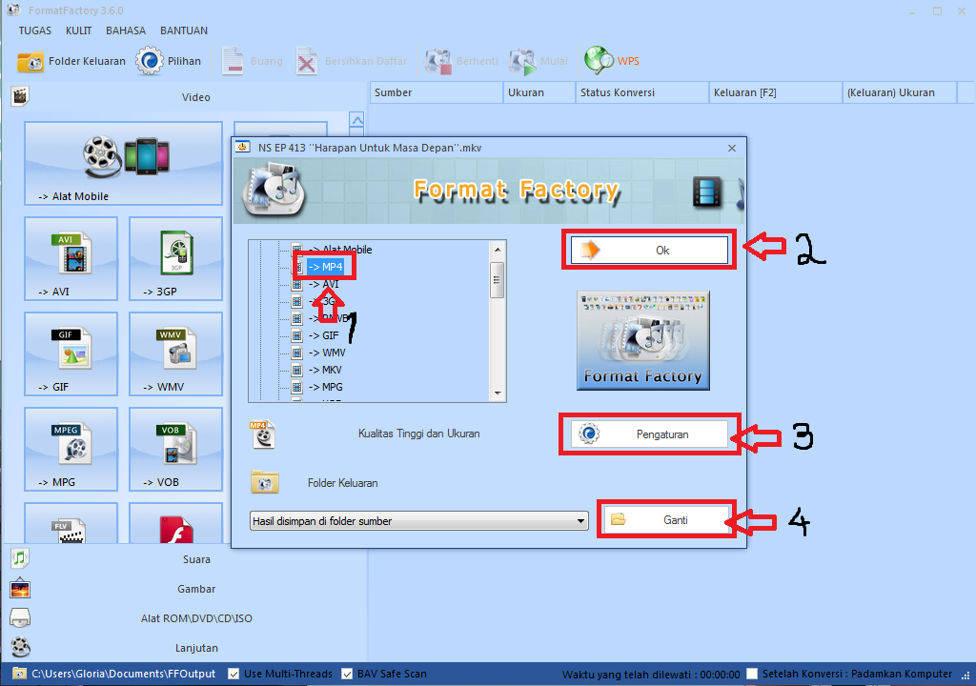
Task: Toggle BAV Safe Scan checkbox
Action: click(x=347, y=674)
